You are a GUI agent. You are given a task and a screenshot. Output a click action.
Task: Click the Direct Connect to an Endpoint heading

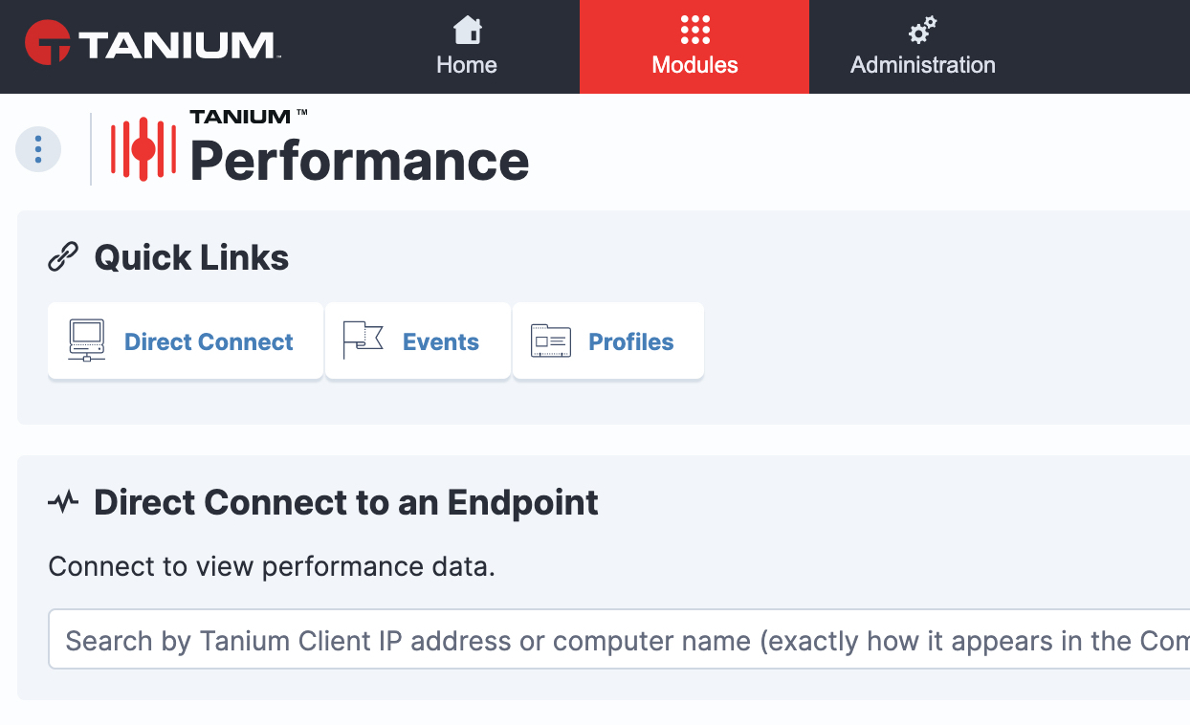coord(346,502)
